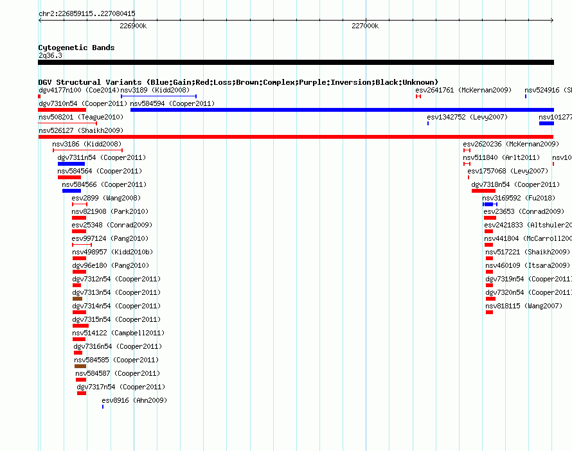Click the 226900k ruler tick label

click(x=133, y=26)
